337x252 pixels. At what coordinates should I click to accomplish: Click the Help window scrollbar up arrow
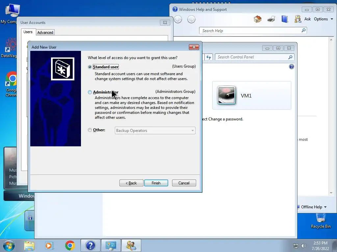[331, 40]
